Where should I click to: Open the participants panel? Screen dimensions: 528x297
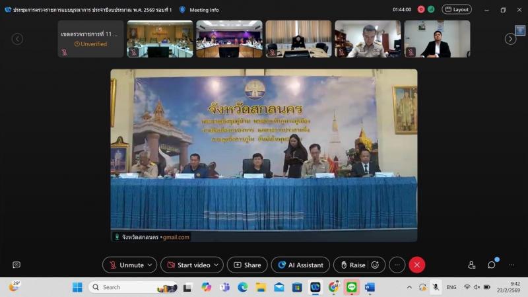(471, 265)
